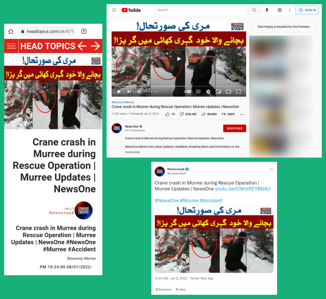Viewport: 326px width, 299px height.
Task: Open the browser tabs counter on headtopics
Action: (84, 31)
